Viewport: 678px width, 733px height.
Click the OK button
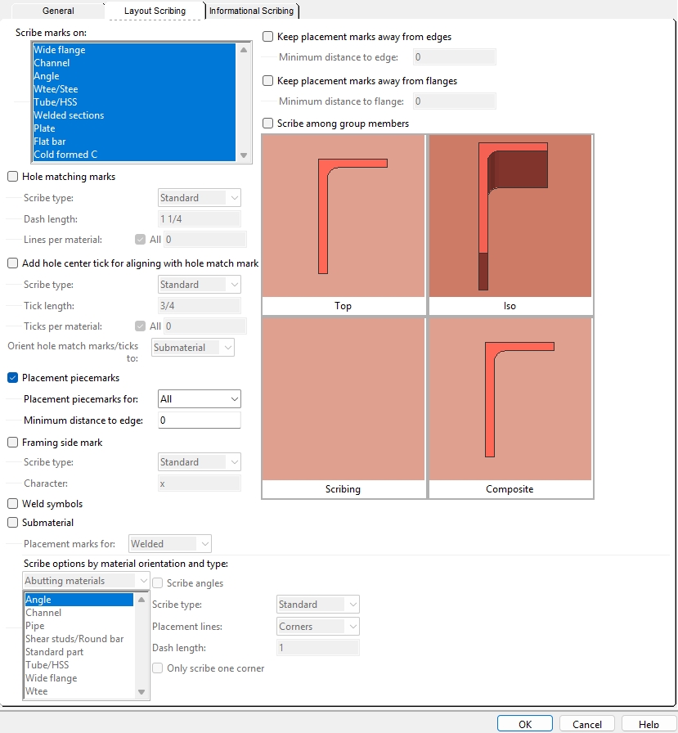pyautogui.click(x=525, y=724)
